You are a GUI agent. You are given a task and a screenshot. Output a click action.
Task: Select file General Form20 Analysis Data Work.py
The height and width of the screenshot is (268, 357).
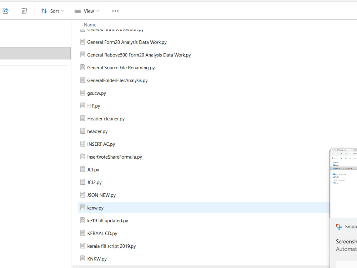[127, 42]
